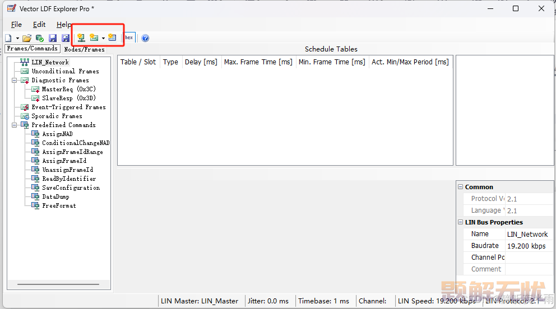The width and height of the screenshot is (556, 309).
Task: Click the Timebase: 1 ms status entry
Action: [x=323, y=301]
